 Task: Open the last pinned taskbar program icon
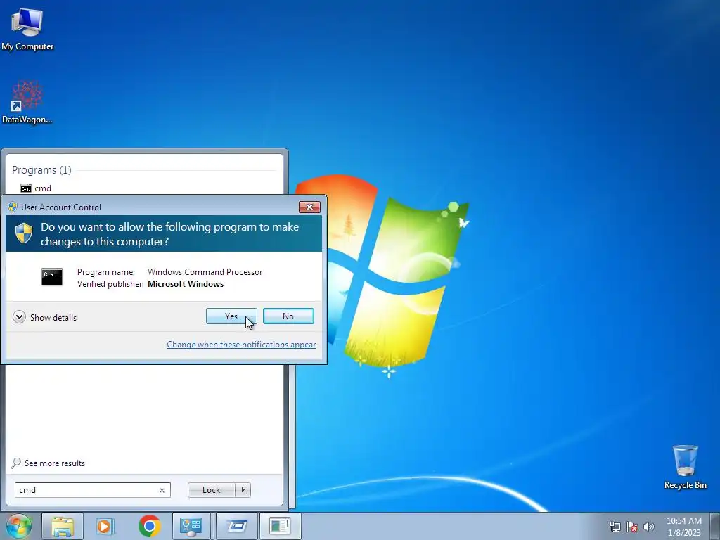pos(280,526)
